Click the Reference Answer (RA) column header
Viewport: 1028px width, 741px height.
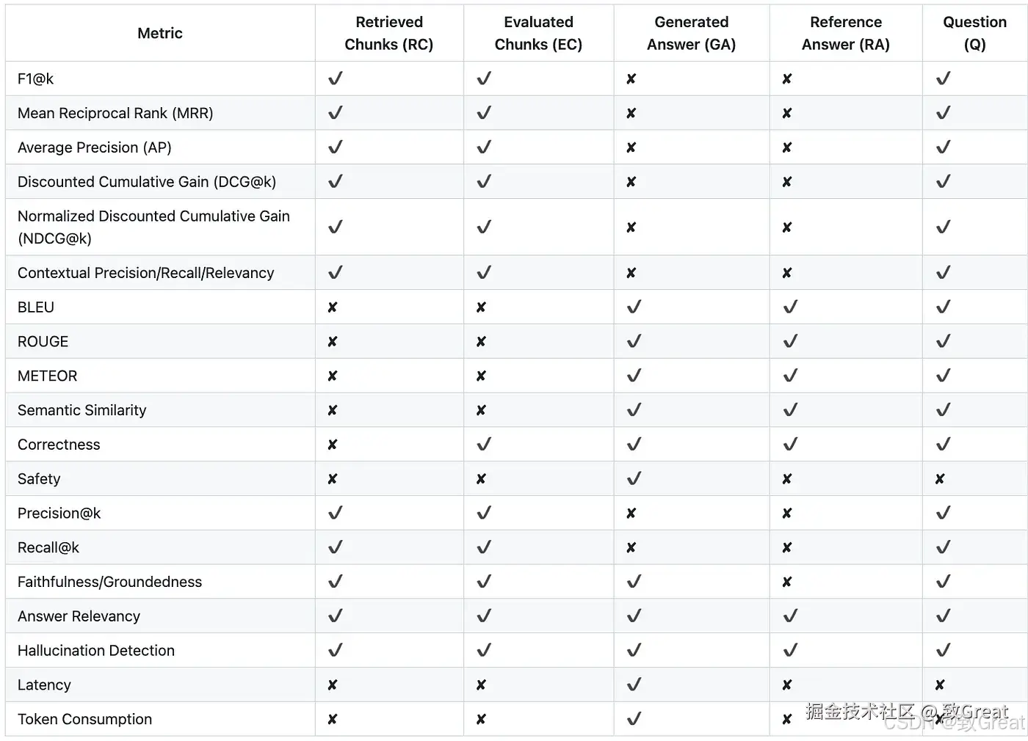(846, 33)
